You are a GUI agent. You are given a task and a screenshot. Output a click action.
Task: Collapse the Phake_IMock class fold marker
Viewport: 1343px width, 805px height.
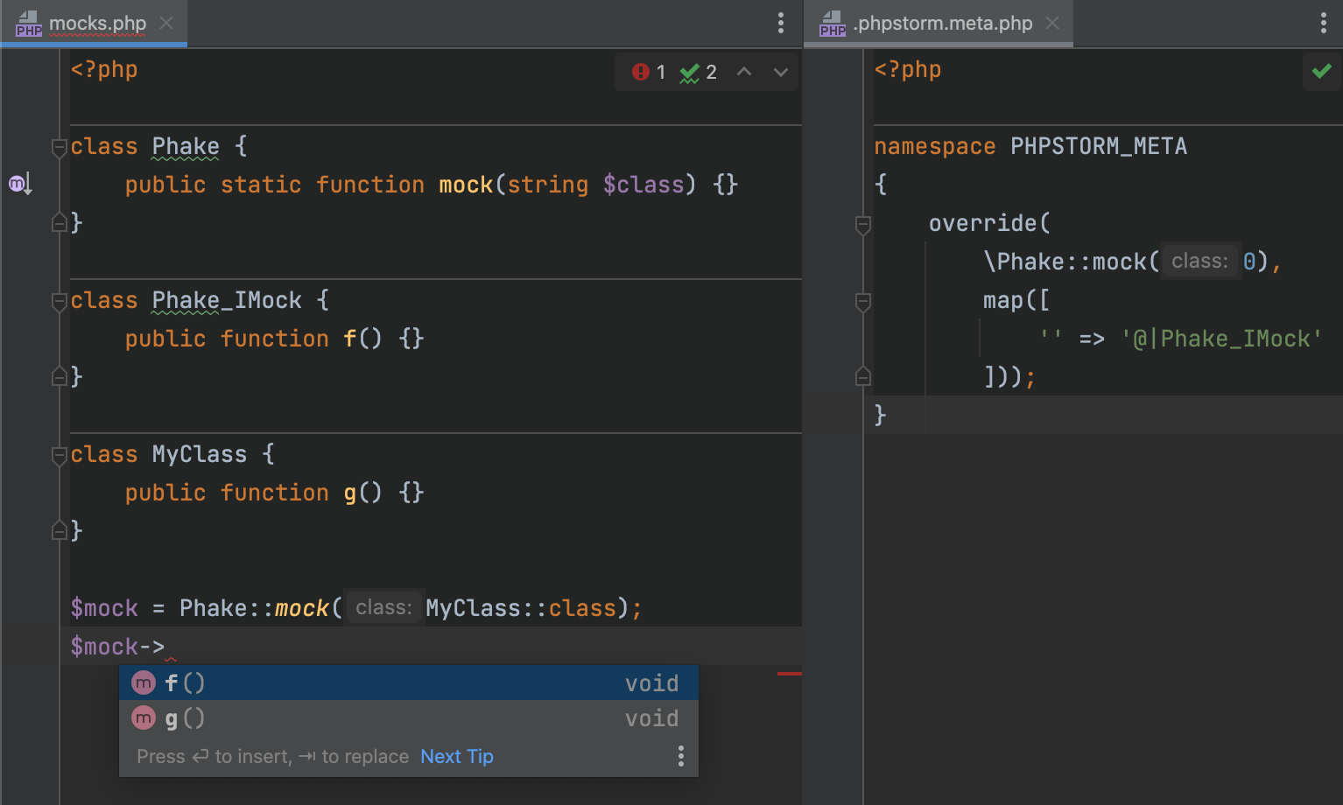tap(60, 301)
